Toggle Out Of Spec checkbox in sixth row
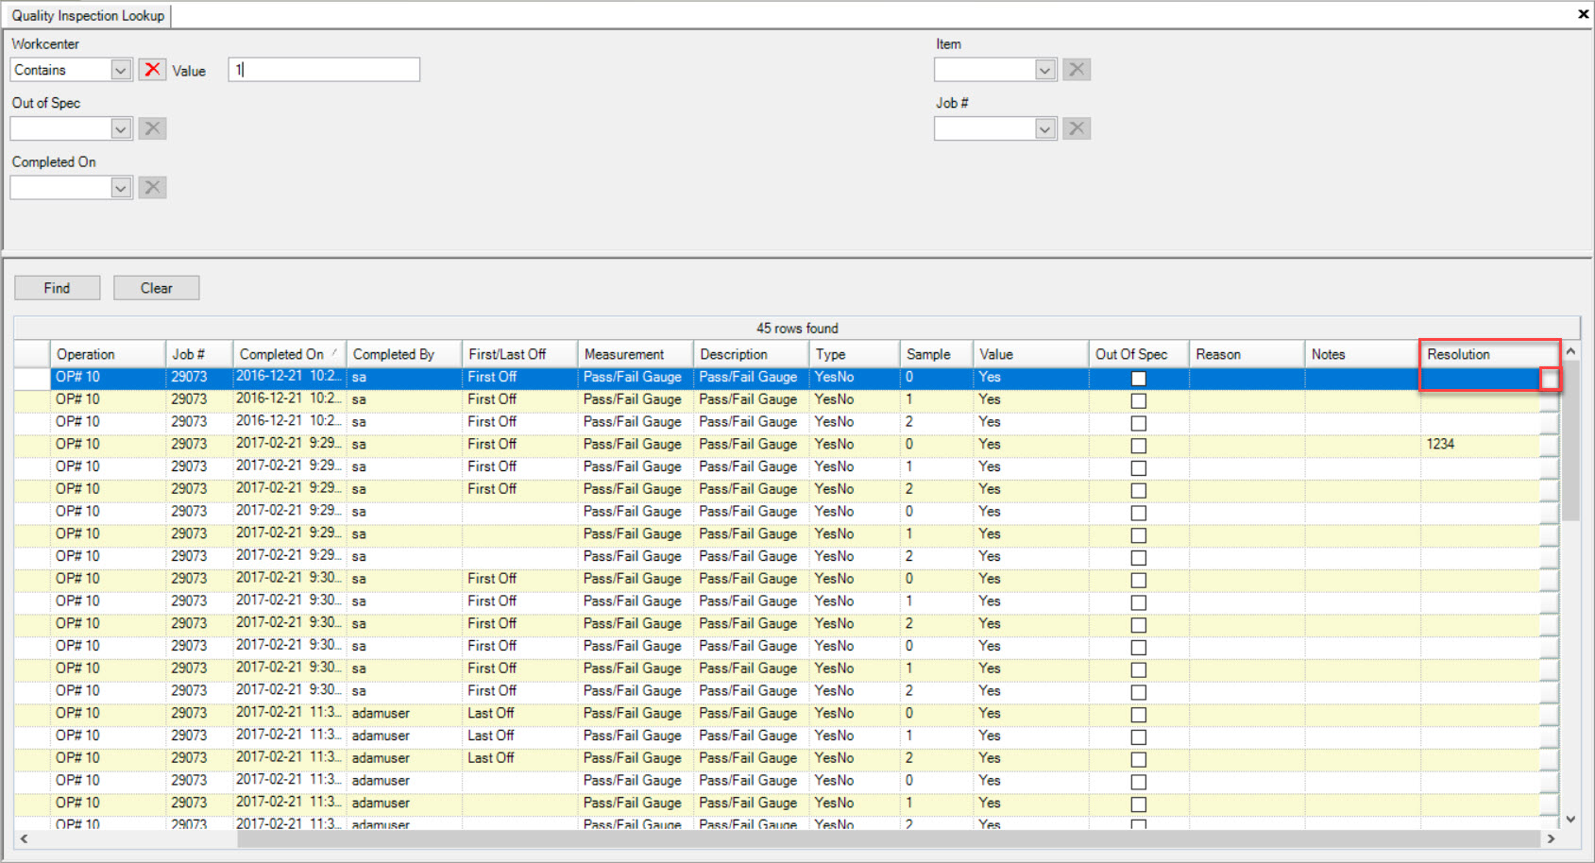Viewport: 1595px width, 863px height. pyautogui.click(x=1139, y=491)
